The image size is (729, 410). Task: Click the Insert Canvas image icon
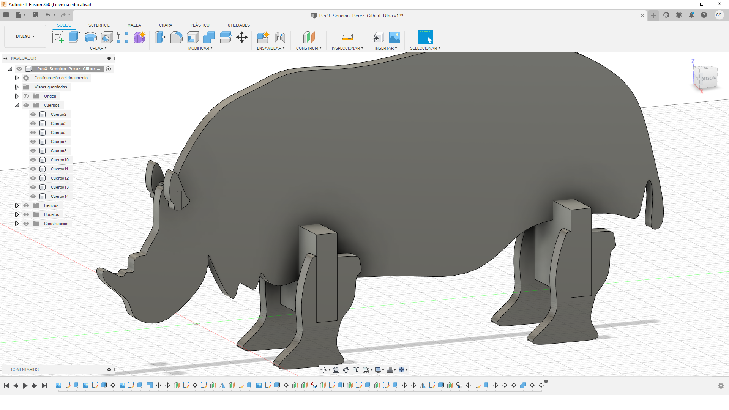coord(394,37)
